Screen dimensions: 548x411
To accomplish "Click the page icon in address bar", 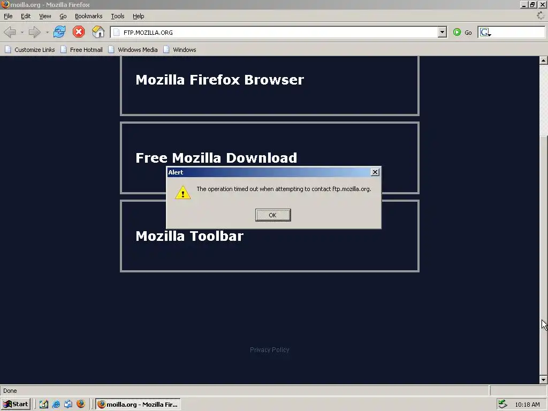I will tap(116, 33).
